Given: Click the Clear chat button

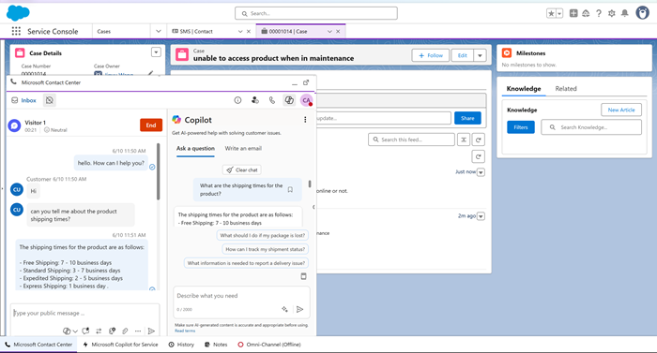Looking at the screenshot, I should click(242, 169).
